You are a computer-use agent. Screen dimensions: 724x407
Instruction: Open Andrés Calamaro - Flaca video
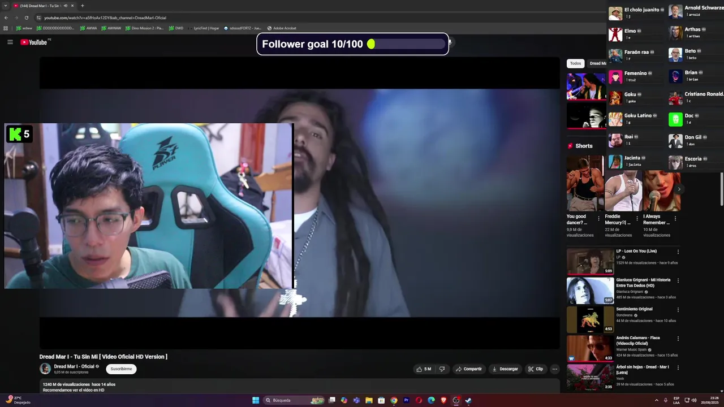click(590, 348)
